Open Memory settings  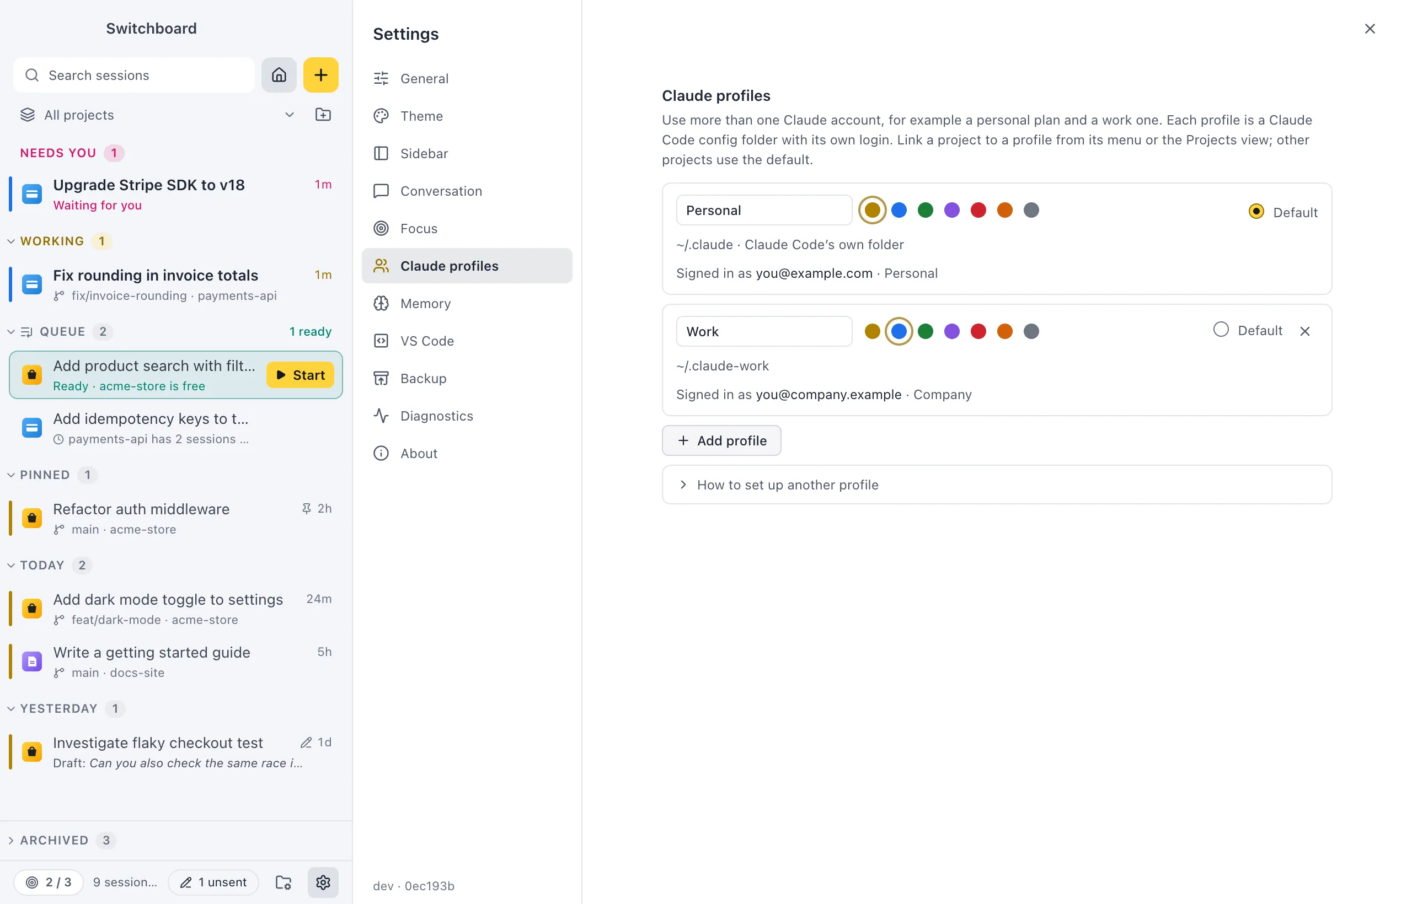(x=467, y=304)
